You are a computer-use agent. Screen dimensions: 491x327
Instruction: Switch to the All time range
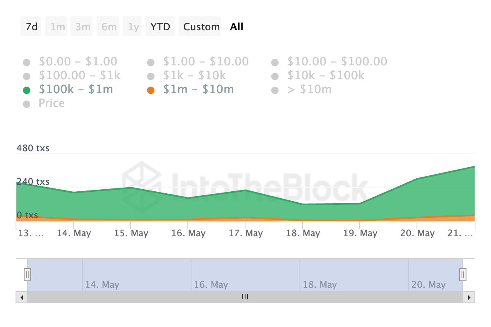pyautogui.click(x=236, y=27)
